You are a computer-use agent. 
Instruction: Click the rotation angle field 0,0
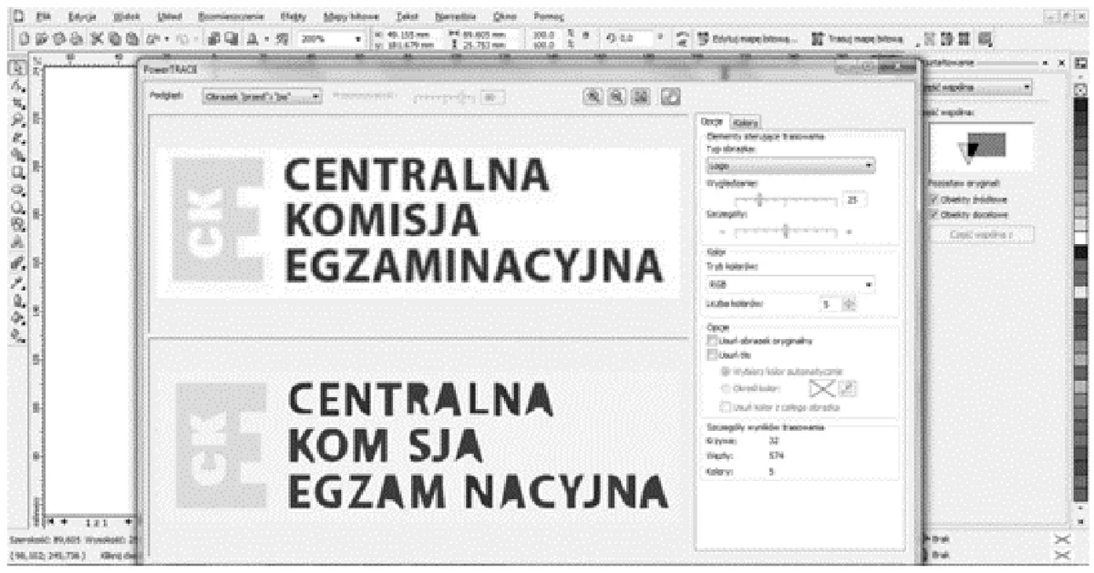635,39
